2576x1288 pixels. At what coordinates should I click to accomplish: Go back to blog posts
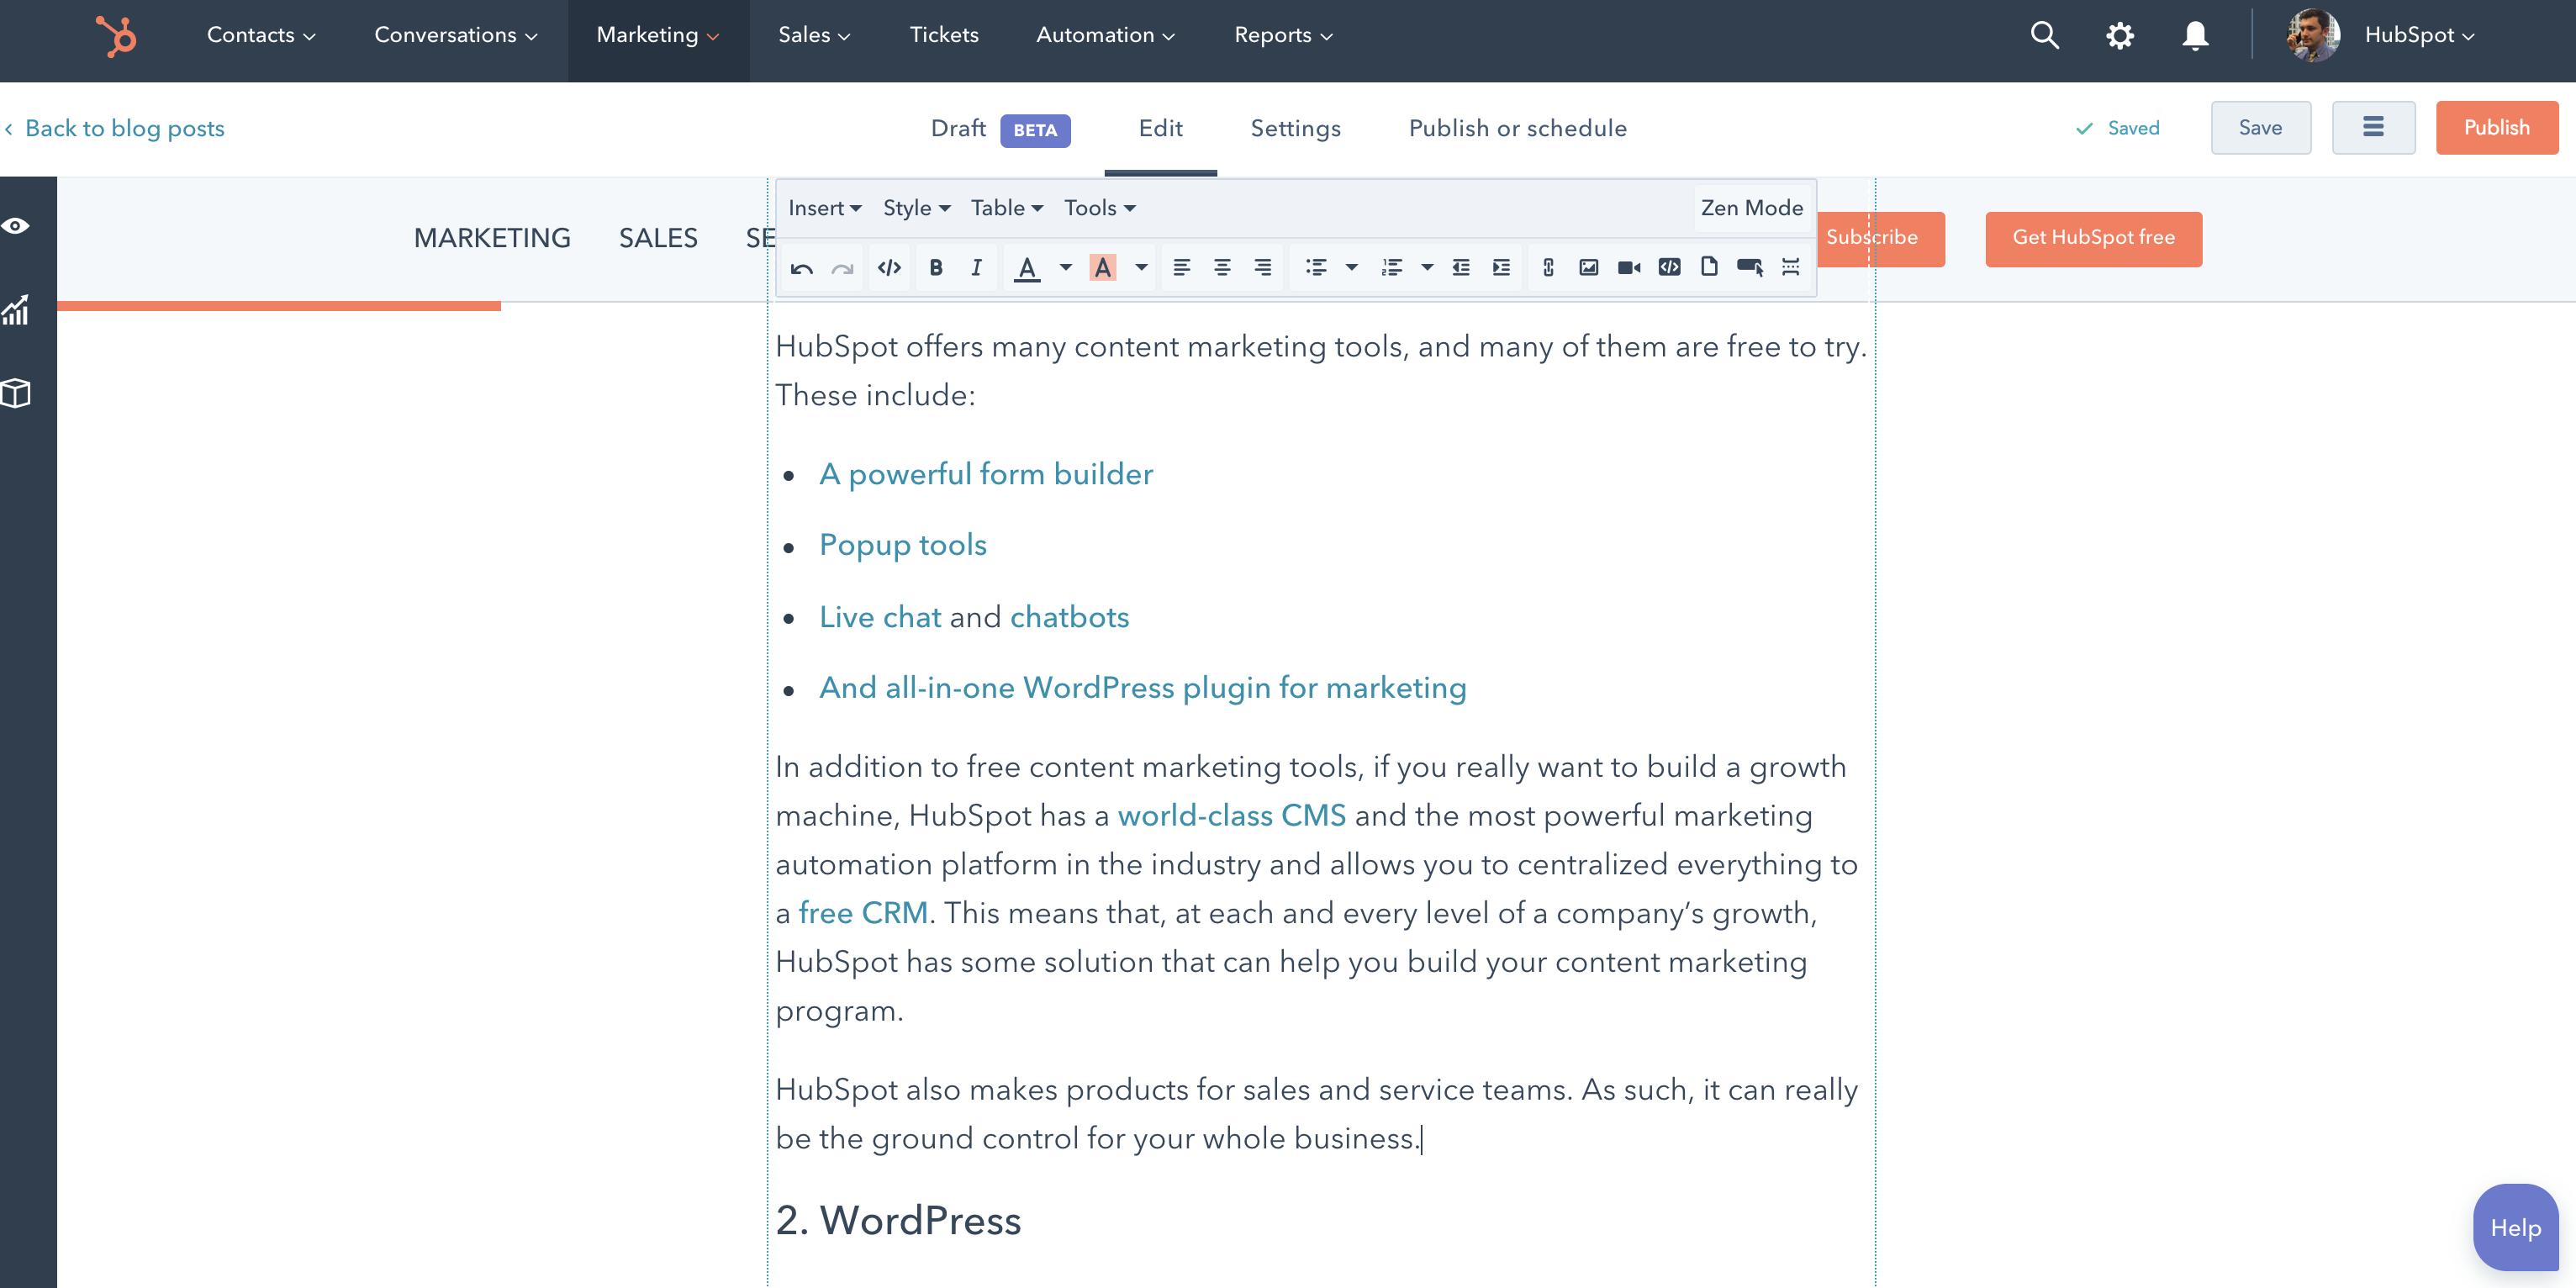[116, 129]
